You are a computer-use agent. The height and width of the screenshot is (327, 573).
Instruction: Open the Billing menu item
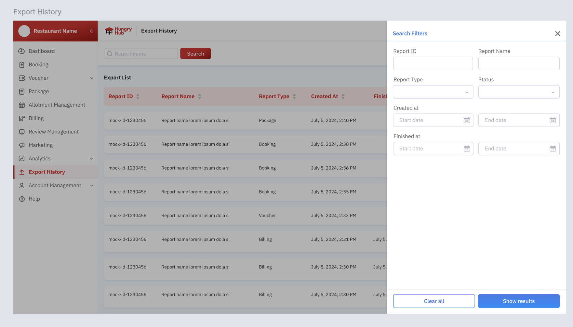click(36, 118)
